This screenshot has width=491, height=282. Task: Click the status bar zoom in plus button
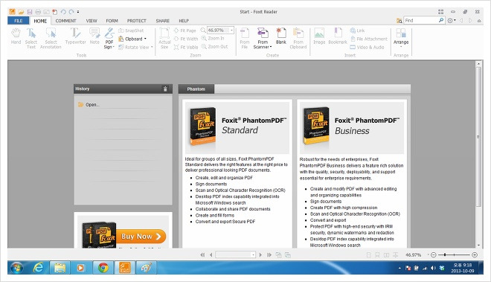point(475,255)
